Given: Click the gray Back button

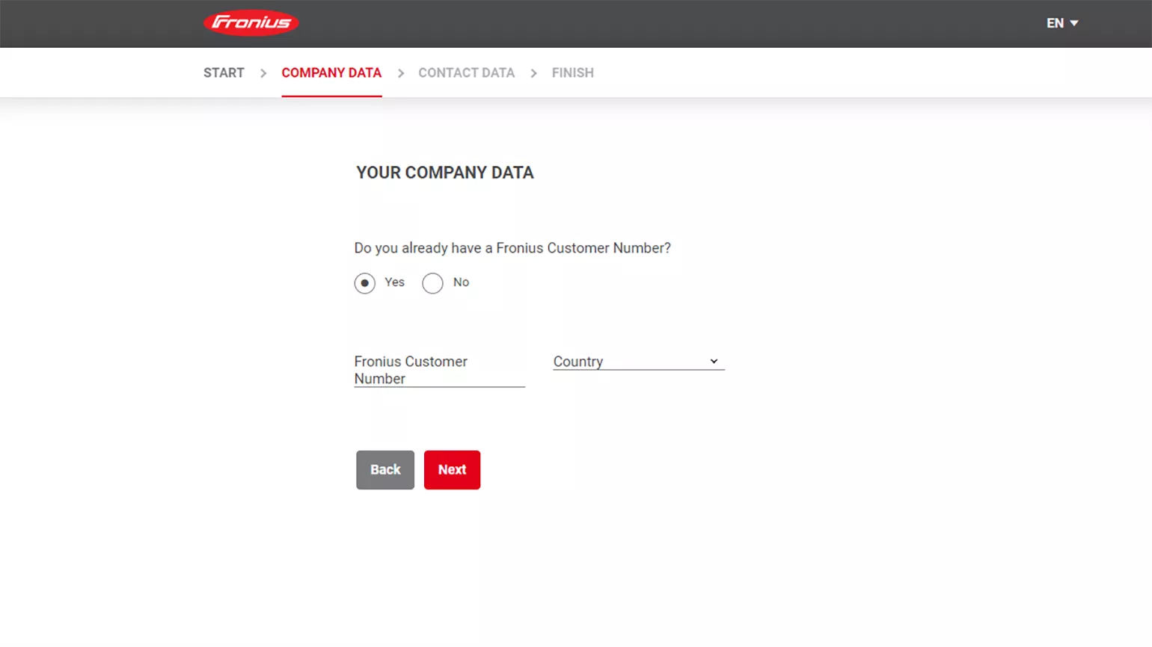Looking at the screenshot, I should [385, 470].
